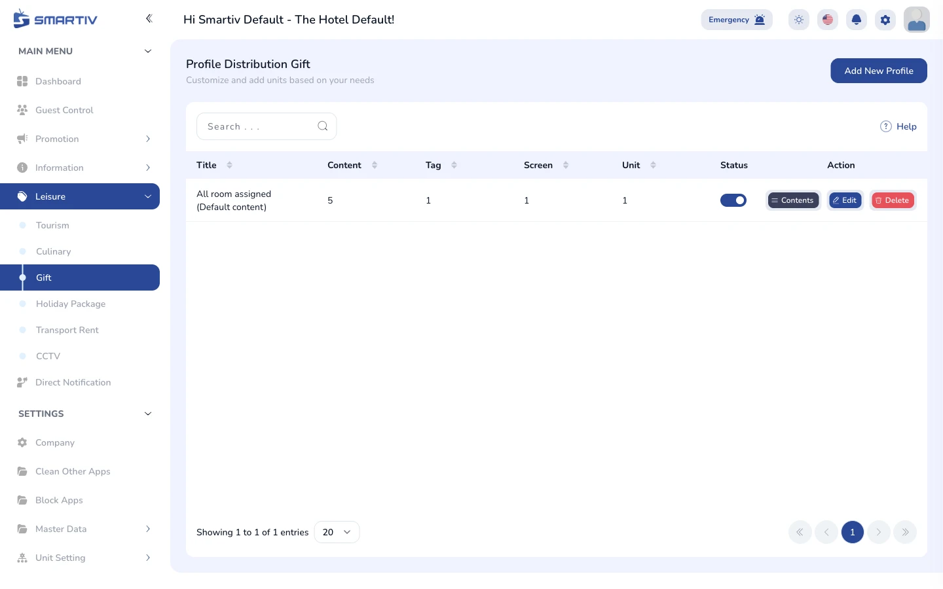Select Gift submenu item
This screenshot has width=943, height=589.
pos(80,277)
